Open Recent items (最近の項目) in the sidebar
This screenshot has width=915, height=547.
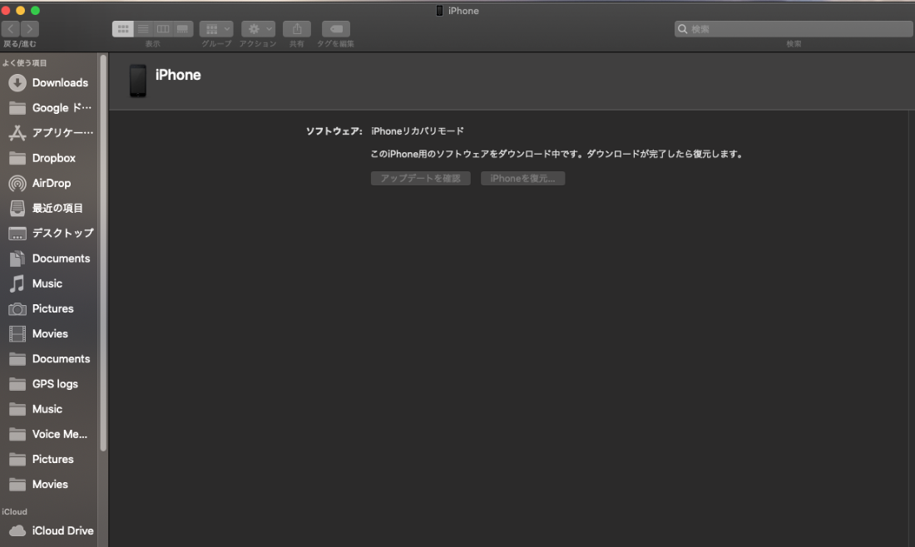point(49,208)
